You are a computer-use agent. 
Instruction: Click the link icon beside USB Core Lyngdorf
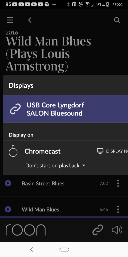(15, 109)
